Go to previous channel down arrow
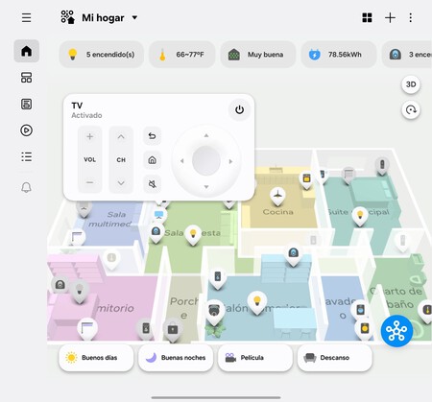 click(x=121, y=183)
